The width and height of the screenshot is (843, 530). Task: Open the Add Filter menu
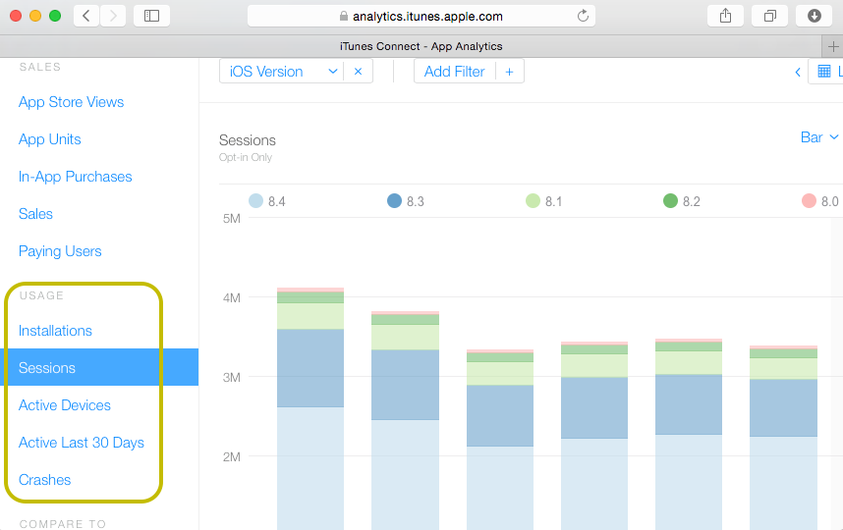click(456, 72)
